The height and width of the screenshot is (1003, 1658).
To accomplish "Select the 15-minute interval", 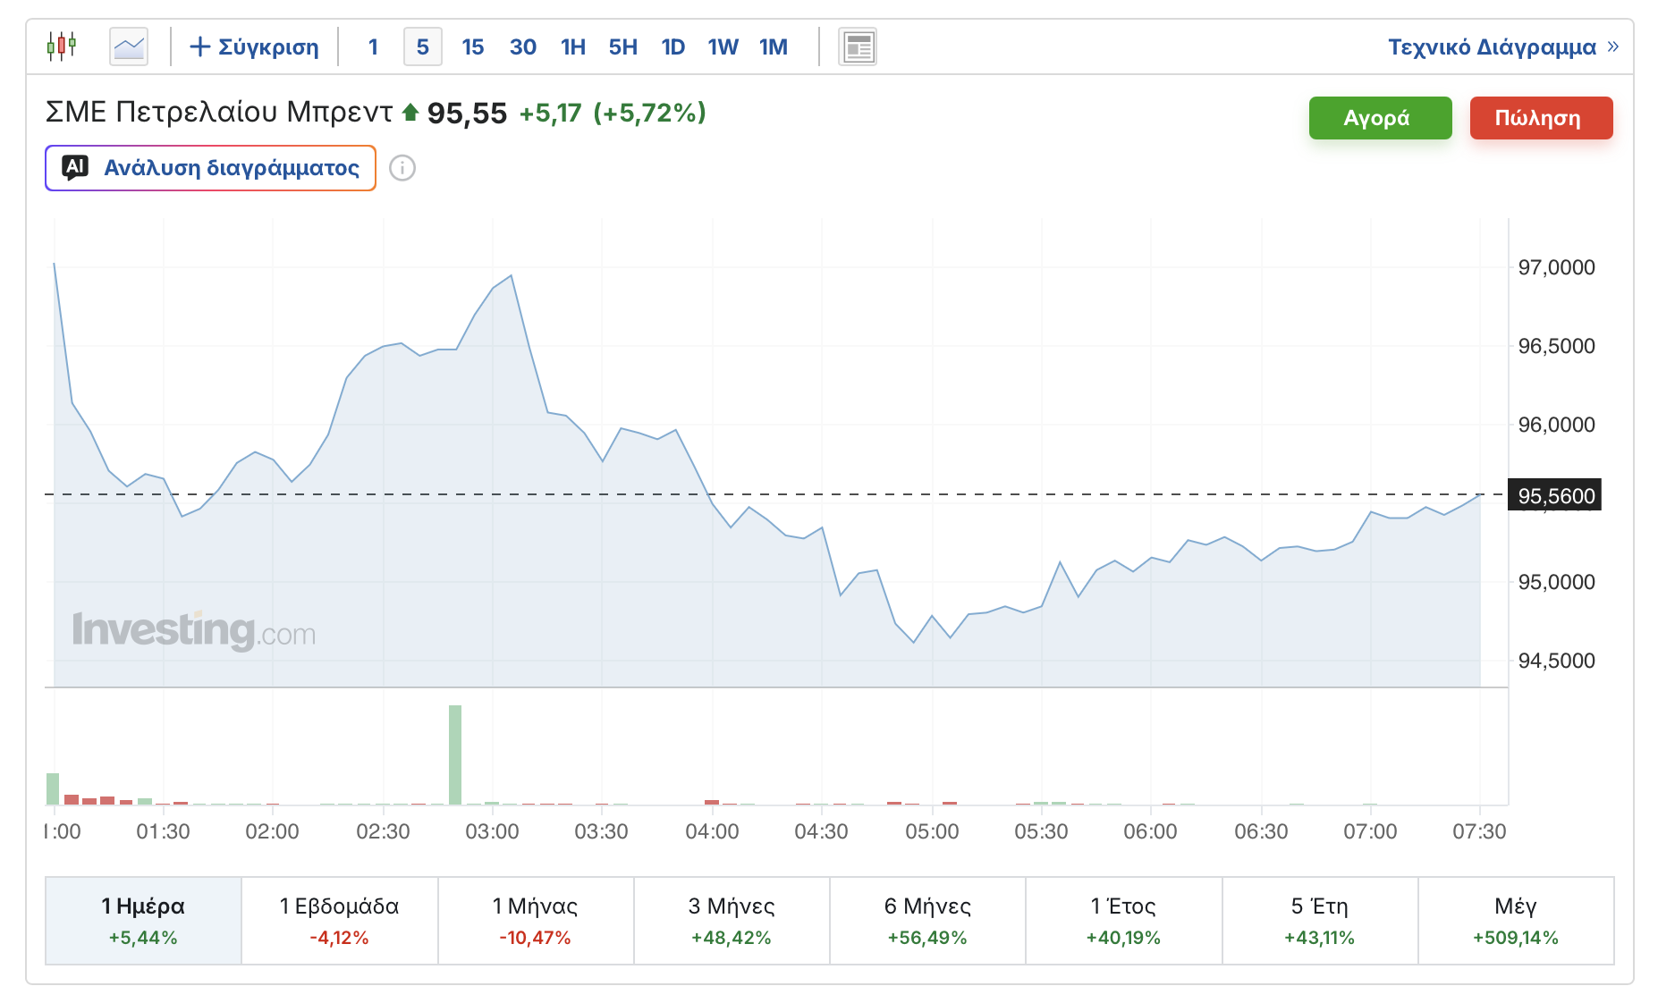I will coord(472,46).
